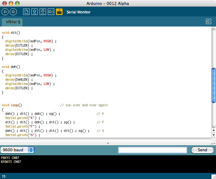This screenshot has height=179, width=216.
Task: Zoom window with green button
Action: 17,3
